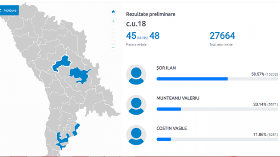Select the blue central-east highlighted district
The width and height of the screenshot is (280, 157).
pyautogui.click(x=80, y=75)
